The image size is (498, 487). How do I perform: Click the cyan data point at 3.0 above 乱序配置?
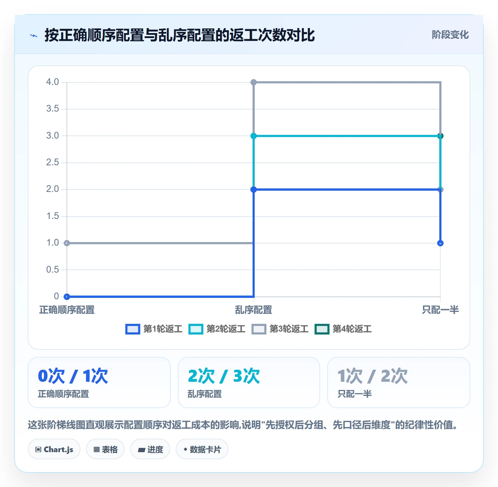pos(254,136)
